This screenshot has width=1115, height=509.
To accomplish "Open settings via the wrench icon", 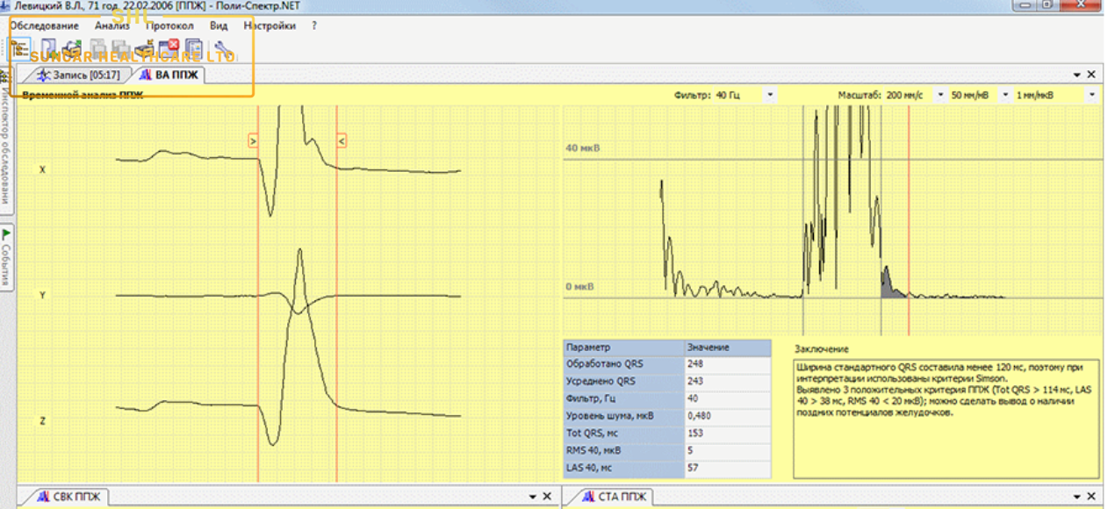I will point(223,48).
